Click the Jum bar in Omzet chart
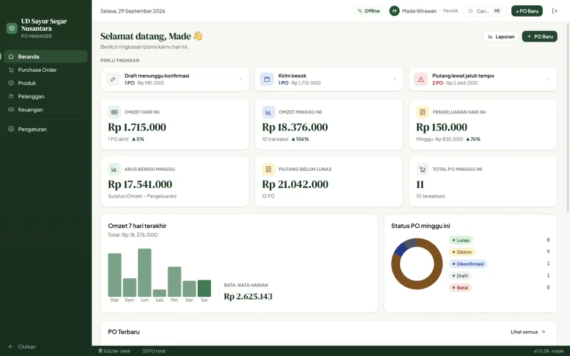 (144, 272)
